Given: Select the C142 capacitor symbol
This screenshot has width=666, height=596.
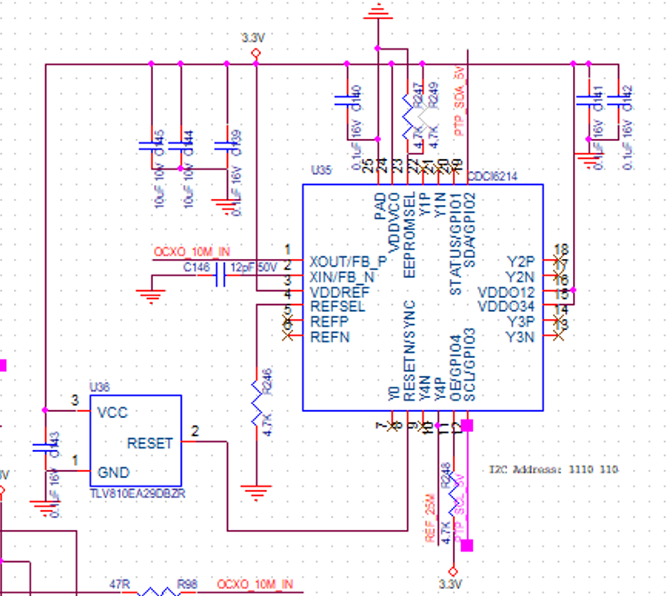Looking at the screenshot, I should coord(618,101).
